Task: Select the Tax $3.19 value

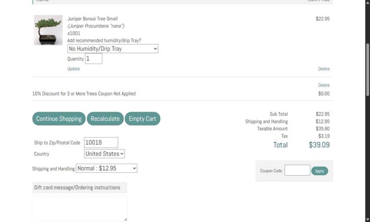Action: pyautogui.click(x=324, y=136)
